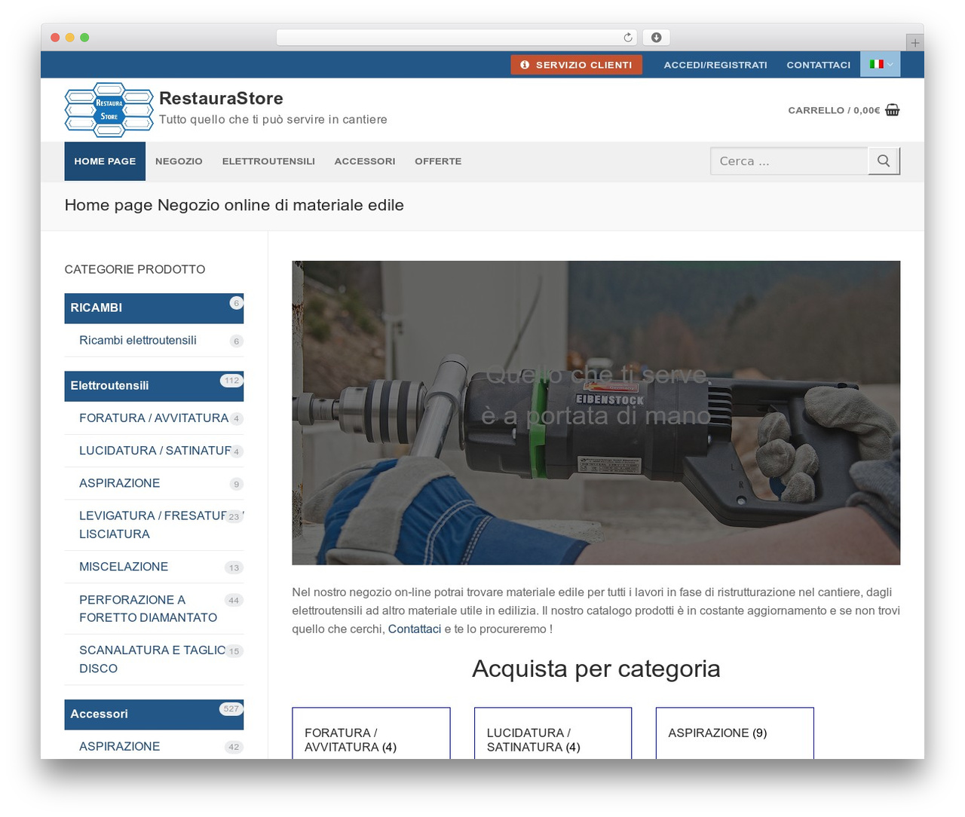Image resolution: width=965 pixels, height=817 pixels.
Task: Click the tagline 'Tutto quello che ti può servire in cantiere'
Action: coord(273,120)
